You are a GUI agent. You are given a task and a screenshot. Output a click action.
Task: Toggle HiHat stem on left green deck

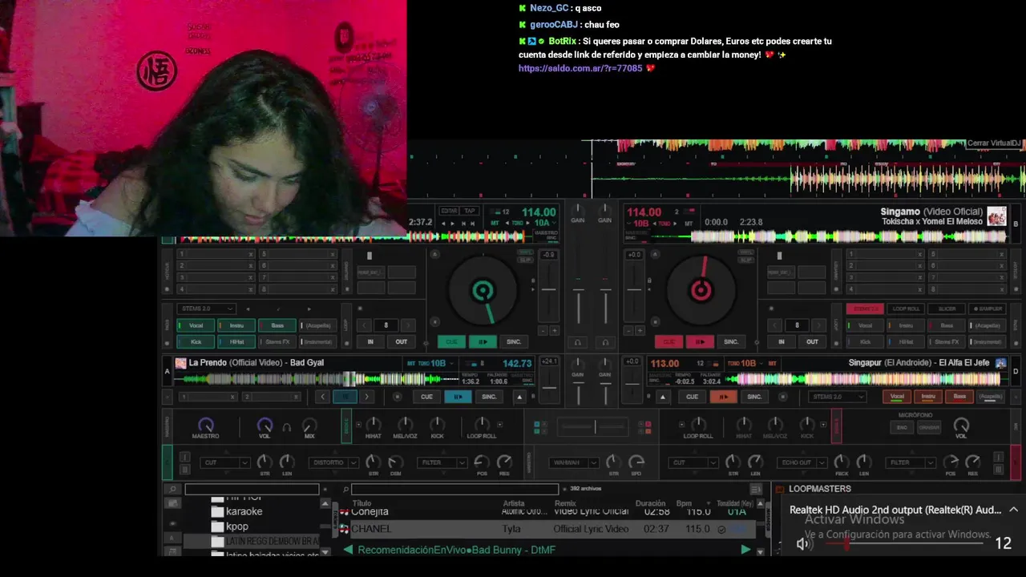(x=236, y=341)
